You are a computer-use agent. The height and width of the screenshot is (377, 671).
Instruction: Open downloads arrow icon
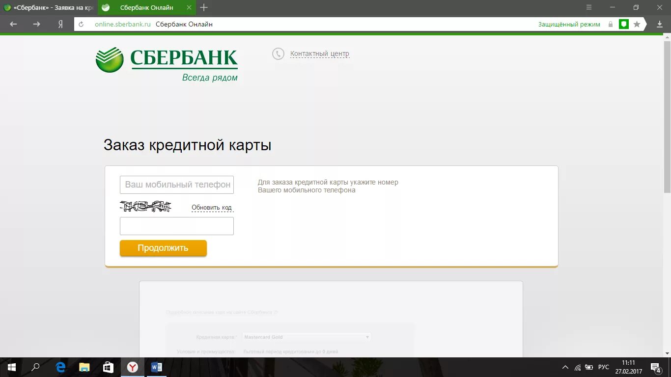(660, 24)
